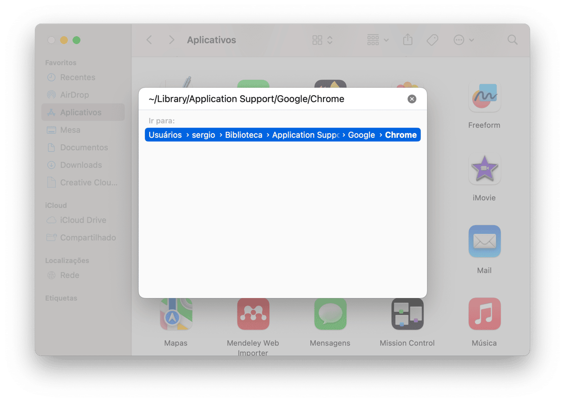Click the Share toolbar icon
Screen dimensions: 565x402
coord(407,39)
